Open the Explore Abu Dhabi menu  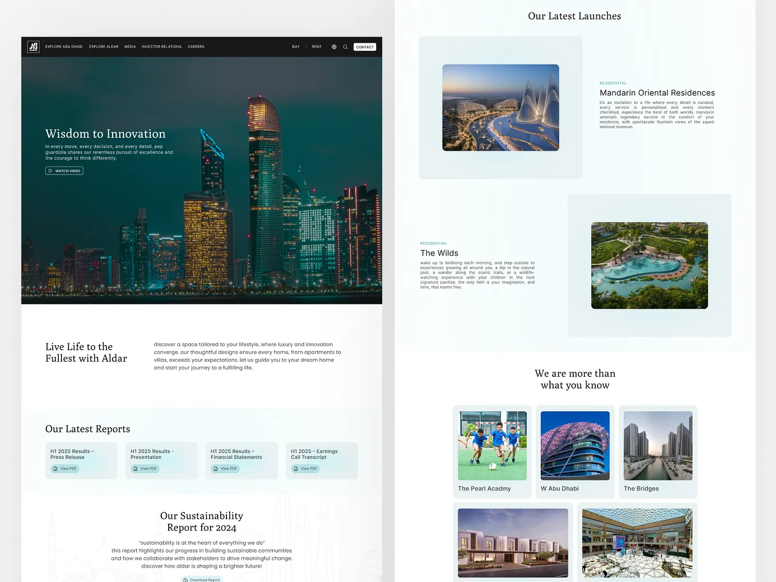click(x=64, y=47)
